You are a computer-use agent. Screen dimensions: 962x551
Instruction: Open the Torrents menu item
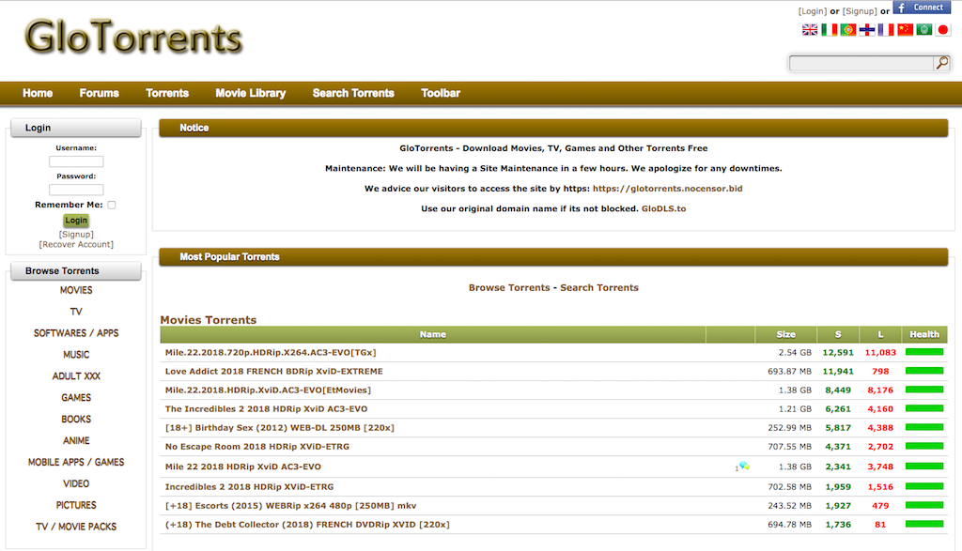coord(167,93)
